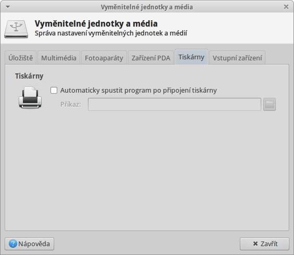Open the Fotoaparáty tab
Screen dimensions: 294x255
tap(104, 58)
